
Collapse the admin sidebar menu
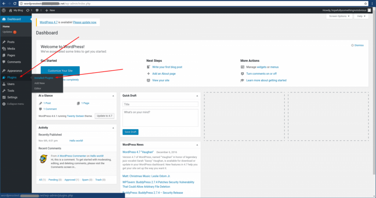(x=13, y=104)
